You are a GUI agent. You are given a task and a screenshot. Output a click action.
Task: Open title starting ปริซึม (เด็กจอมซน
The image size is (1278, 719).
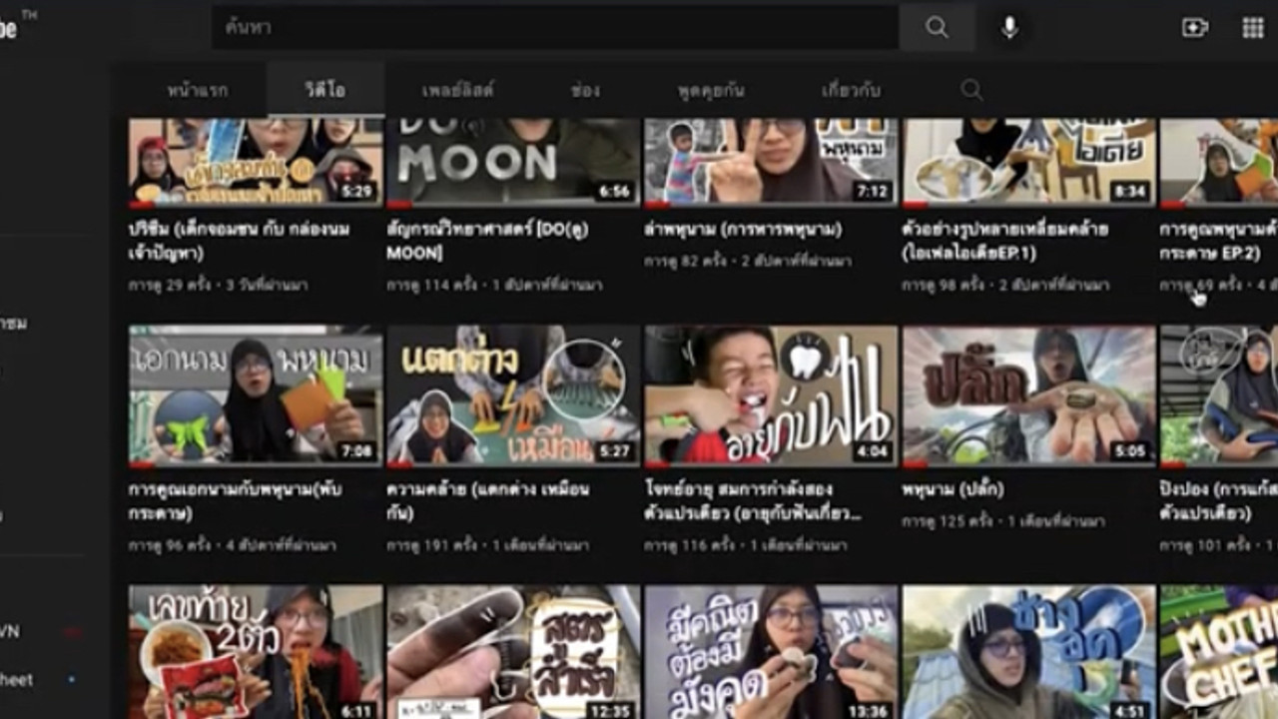point(240,241)
